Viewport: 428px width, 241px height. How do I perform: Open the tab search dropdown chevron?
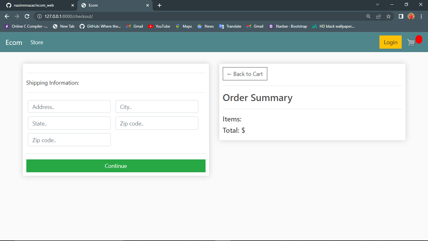coord(378,4)
